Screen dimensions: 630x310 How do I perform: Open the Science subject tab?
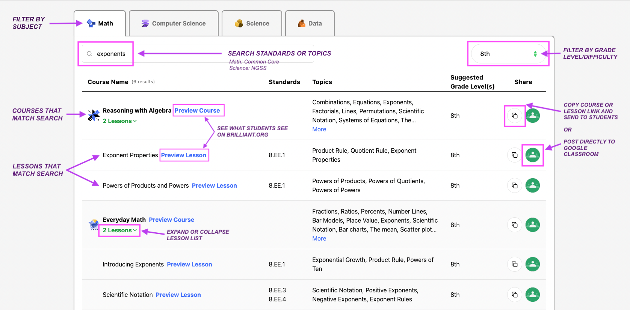tap(252, 23)
